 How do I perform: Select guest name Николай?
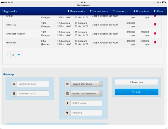pos(11,43)
